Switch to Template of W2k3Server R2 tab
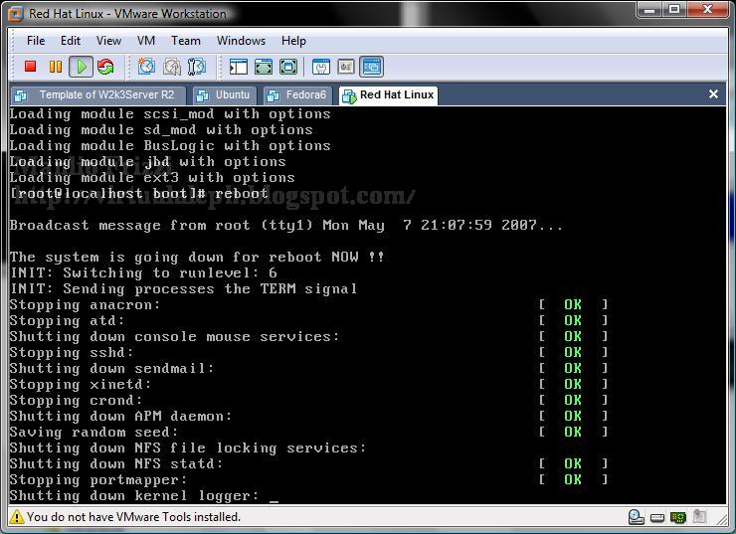The height and width of the screenshot is (534, 736). point(98,95)
